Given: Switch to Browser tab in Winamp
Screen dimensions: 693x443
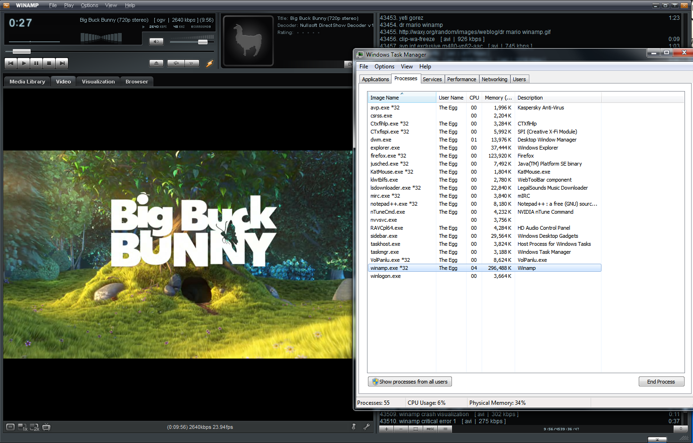Looking at the screenshot, I should (x=137, y=82).
